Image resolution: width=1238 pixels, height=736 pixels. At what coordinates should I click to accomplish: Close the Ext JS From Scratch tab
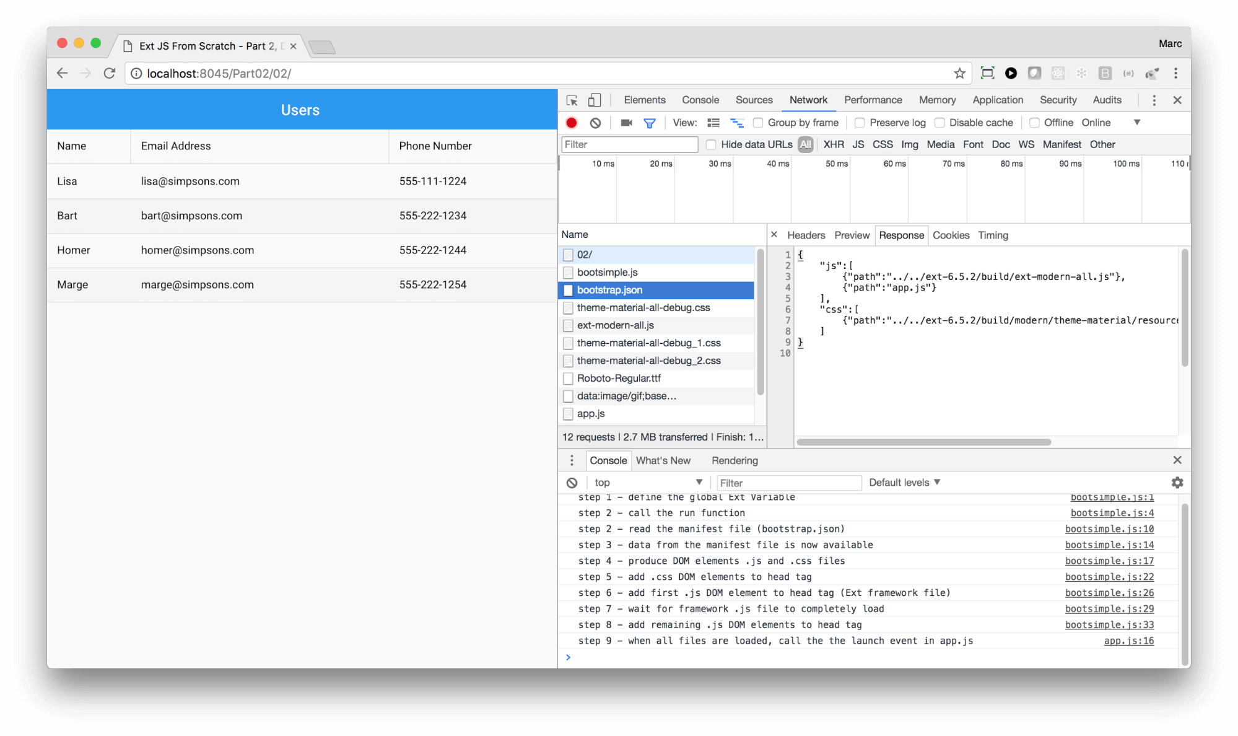click(x=293, y=46)
